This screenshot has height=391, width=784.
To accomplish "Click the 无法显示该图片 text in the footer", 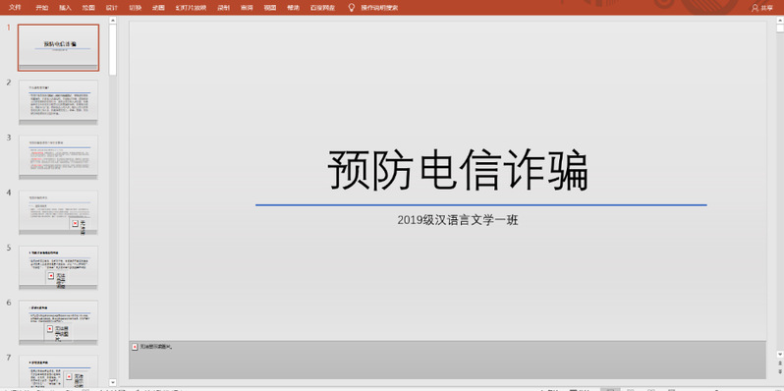I will click(x=156, y=347).
